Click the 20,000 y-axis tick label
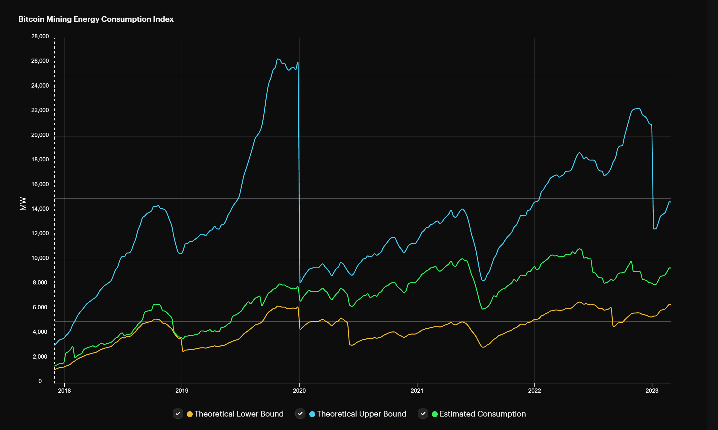Viewport: 718px width, 430px height. point(40,135)
